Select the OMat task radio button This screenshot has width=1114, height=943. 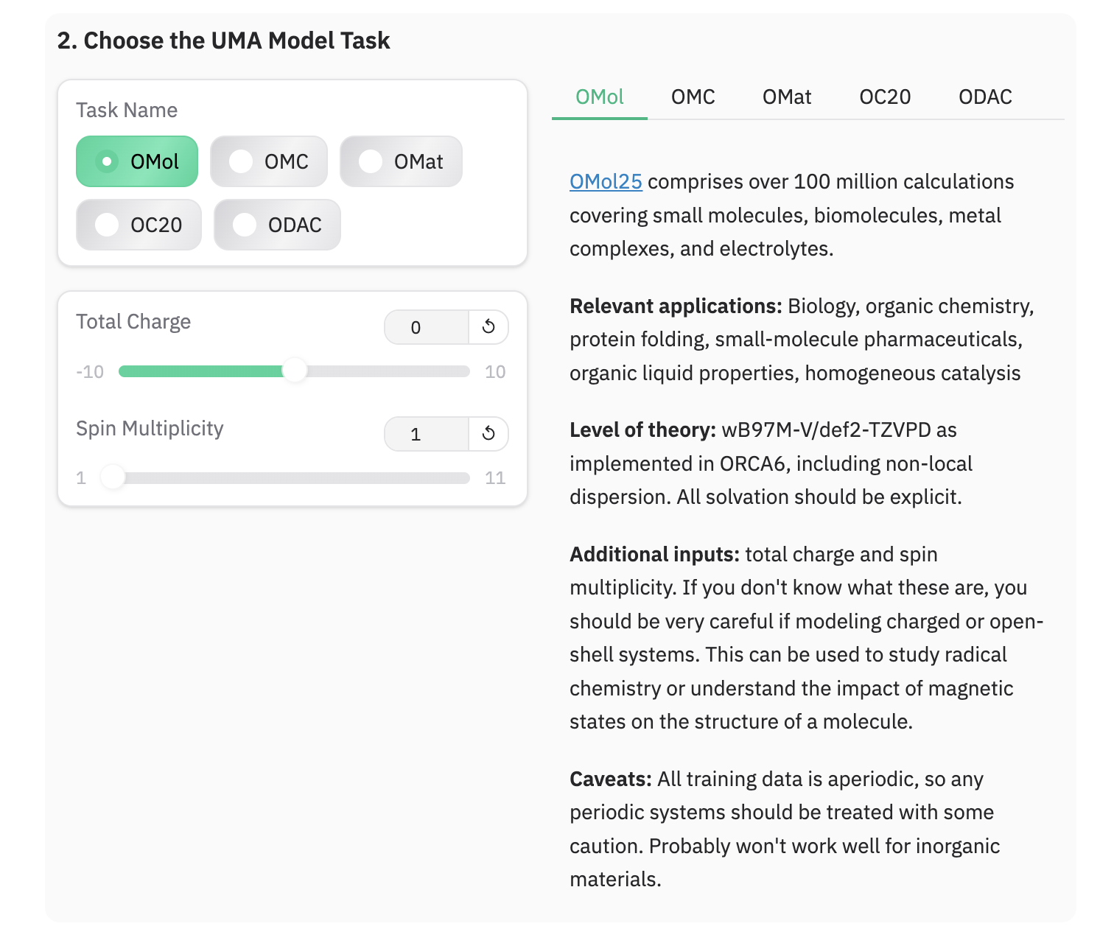400,161
